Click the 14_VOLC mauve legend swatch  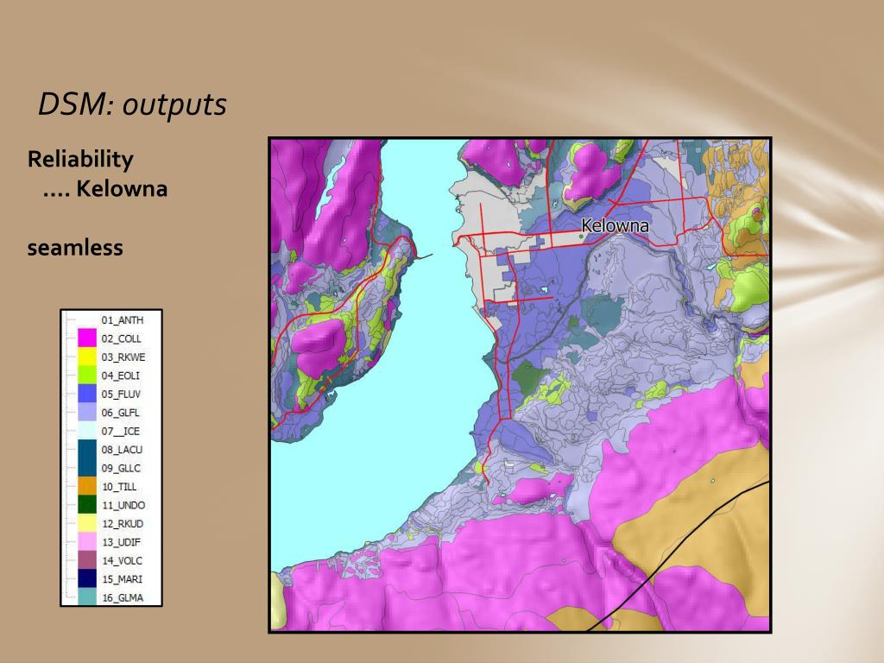[x=87, y=560]
